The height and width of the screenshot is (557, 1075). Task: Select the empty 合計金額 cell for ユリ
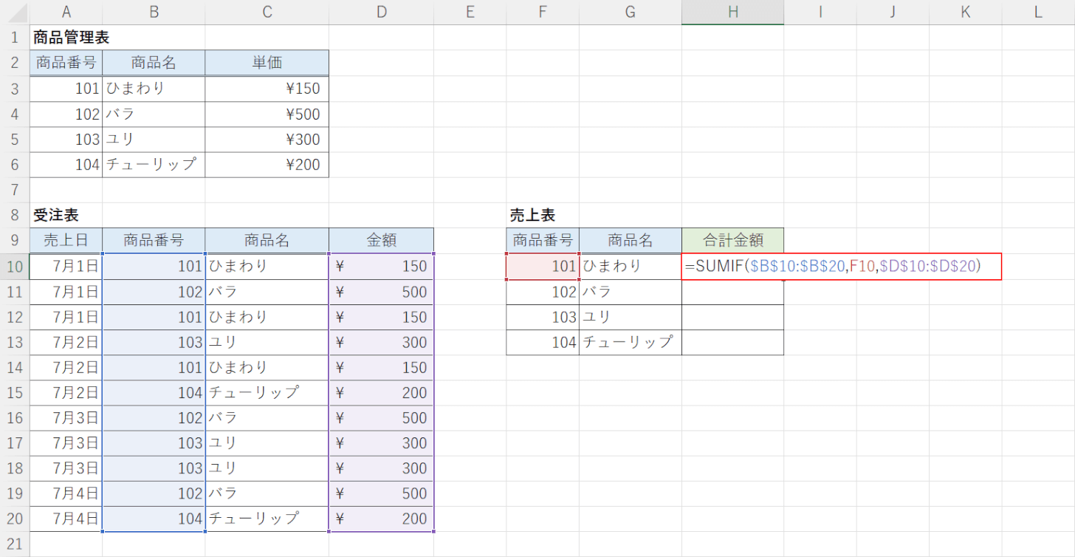click(x=732, y=316)
